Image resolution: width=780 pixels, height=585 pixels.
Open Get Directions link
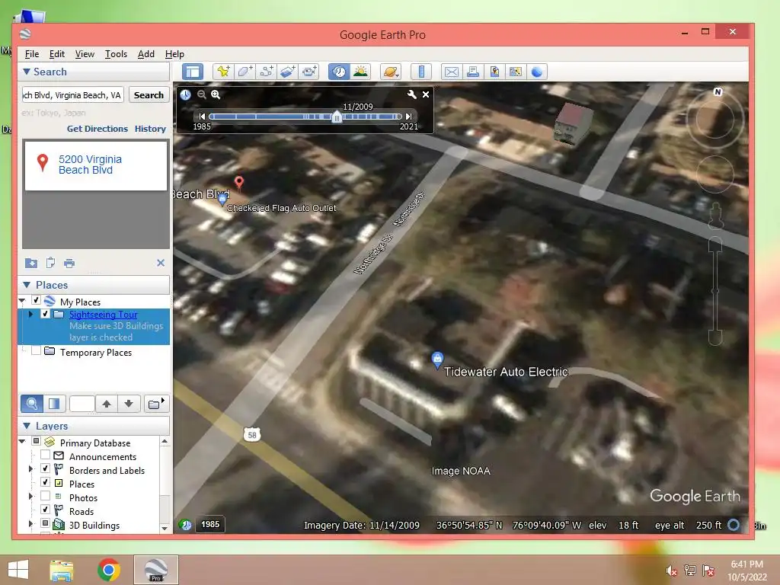[97, 129]
